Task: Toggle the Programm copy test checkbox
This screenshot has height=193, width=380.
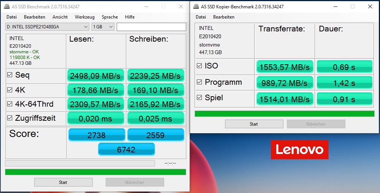Action: (x=199, y=82)
